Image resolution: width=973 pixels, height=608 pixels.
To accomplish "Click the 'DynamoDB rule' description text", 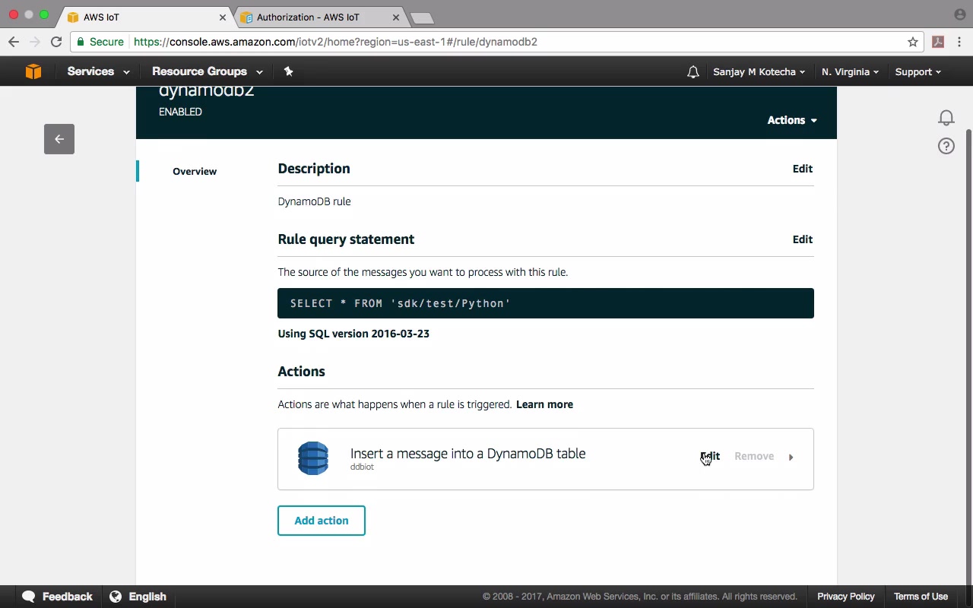I will (314, 201).
